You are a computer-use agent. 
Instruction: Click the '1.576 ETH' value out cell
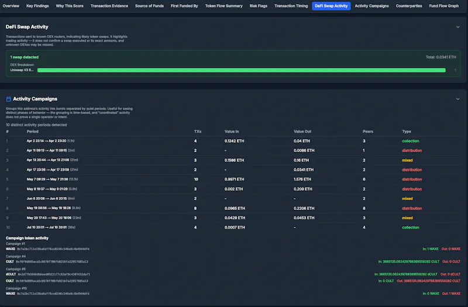(302, 180)
